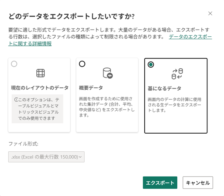Screen dimensions: 224x196
Task: Click the 基になるデータ card title
Action: 164,89
